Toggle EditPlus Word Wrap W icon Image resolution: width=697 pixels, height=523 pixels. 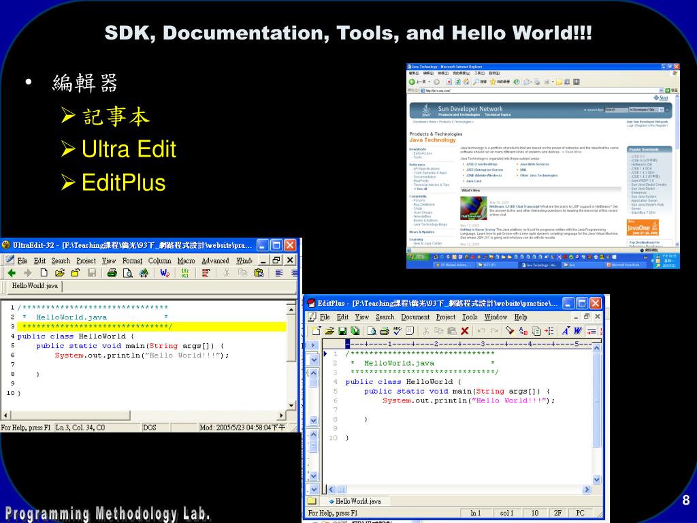tap(578, 330)
